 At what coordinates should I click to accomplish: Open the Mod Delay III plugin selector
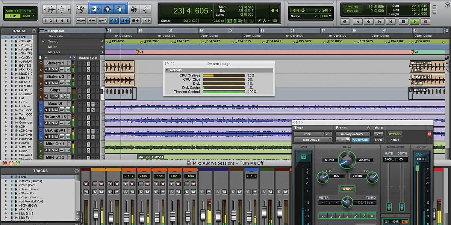tap(313, 140)
